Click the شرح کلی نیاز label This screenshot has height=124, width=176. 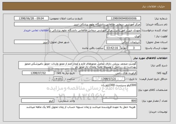pos(159,66)
